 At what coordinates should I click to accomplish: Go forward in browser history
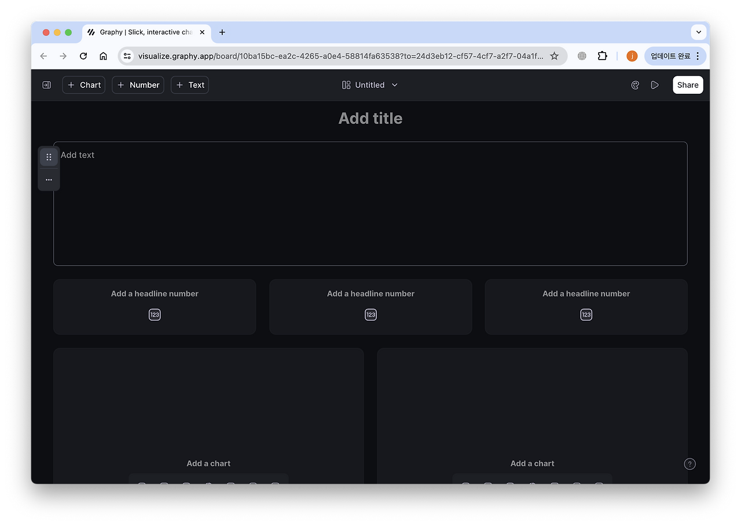(x=63, y=56)
